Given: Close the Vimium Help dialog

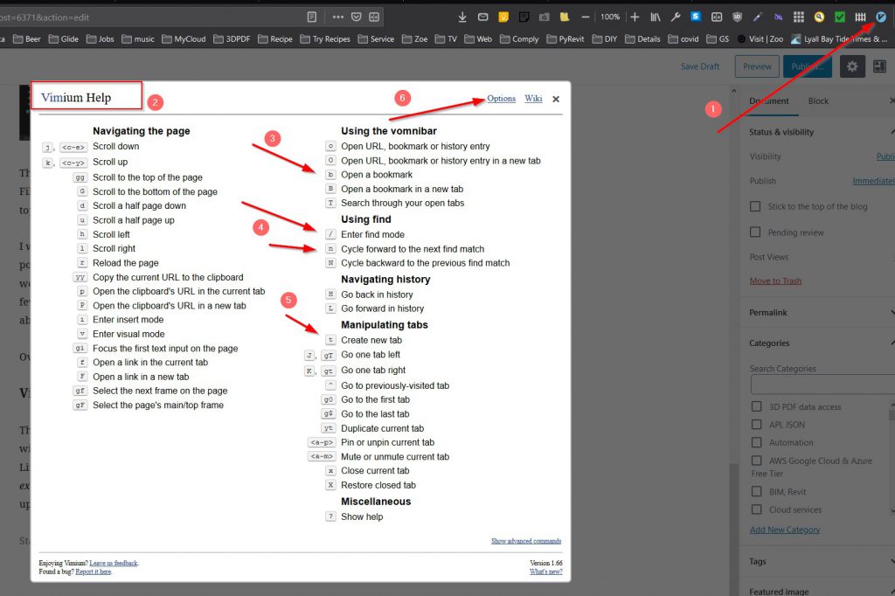Looking at the screenshot, I should click(x=556, y=99).
